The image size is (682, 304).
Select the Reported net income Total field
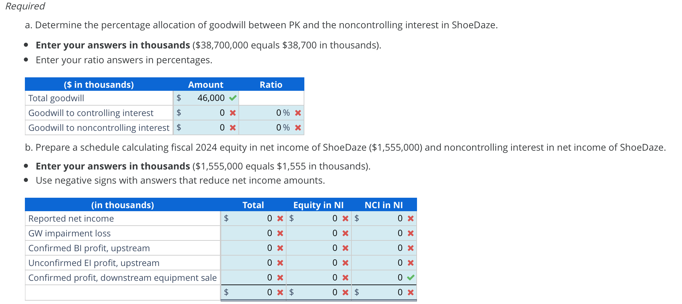pos(256,218)
